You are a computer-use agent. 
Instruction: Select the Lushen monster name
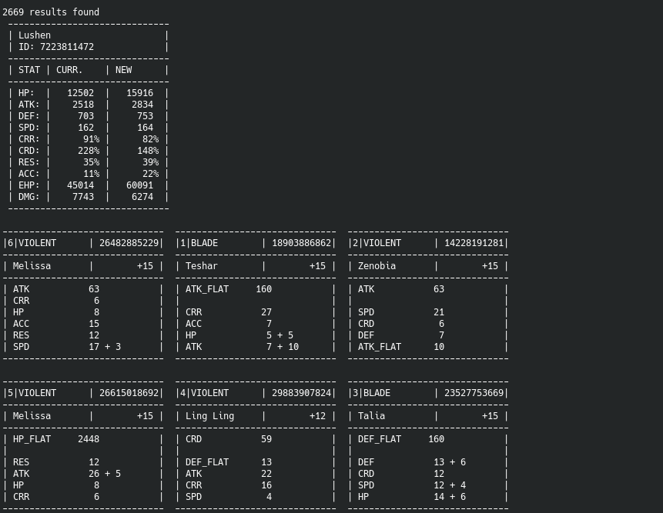click(x=34, y=35)
